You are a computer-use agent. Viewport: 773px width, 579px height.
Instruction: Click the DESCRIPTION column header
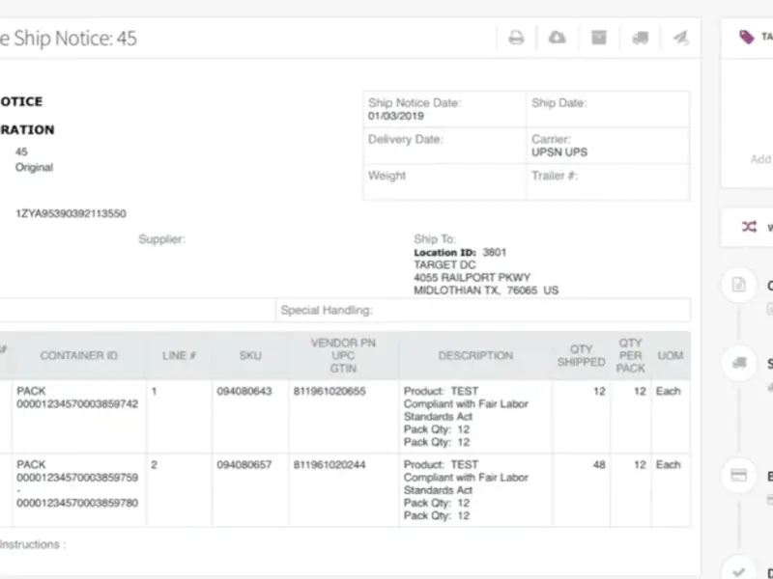[475, 356]
